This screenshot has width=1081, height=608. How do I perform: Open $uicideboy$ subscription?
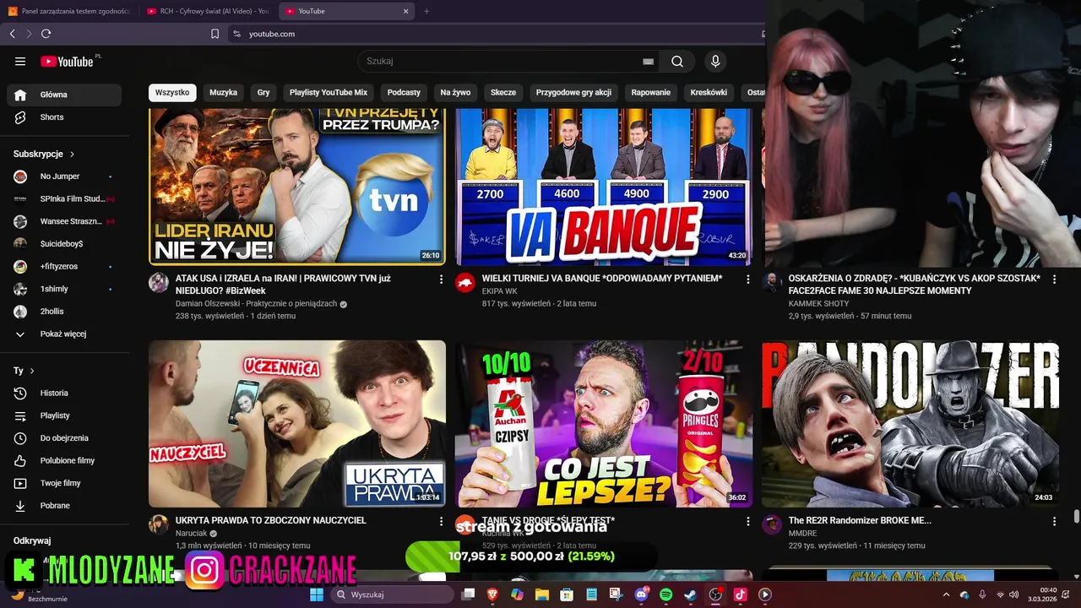(64, 244)
